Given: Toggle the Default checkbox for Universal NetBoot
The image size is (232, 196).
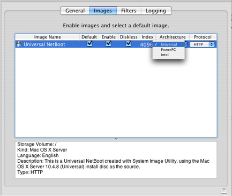Looking at the screenshot, I should (x=89, y=43).
